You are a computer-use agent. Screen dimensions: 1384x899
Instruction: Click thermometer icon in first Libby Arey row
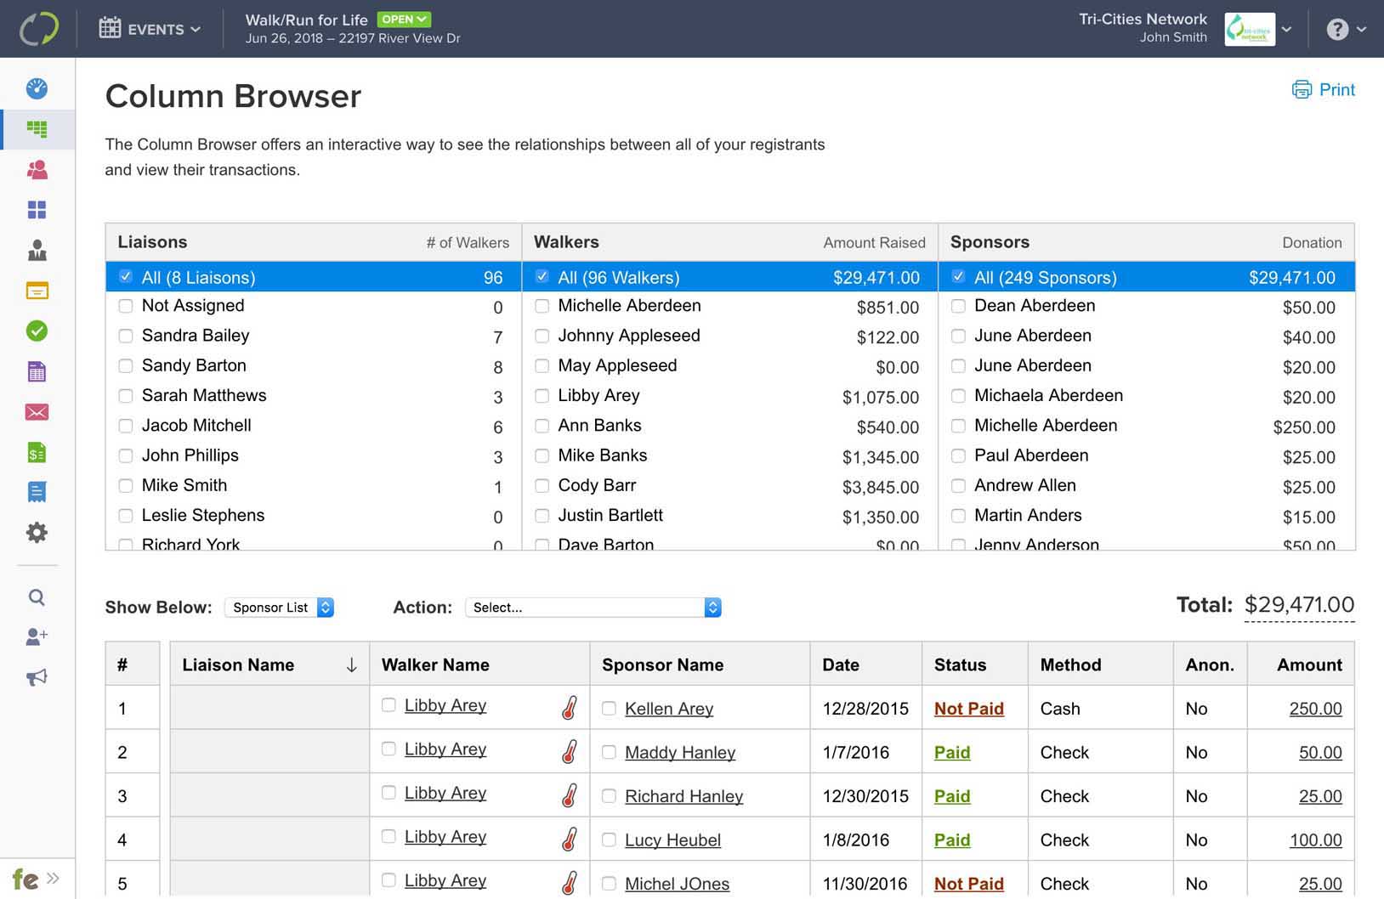[570, 708]
